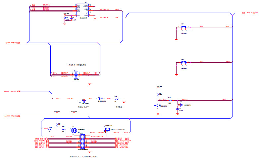Select the SSI0 HEADER text label
This screenshot has height=159, width=259.
(x=77, y=65)
